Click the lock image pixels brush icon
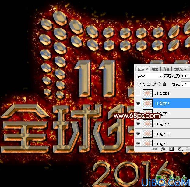The width and height of the screenshot is (190, 187). tap(154, 84)
